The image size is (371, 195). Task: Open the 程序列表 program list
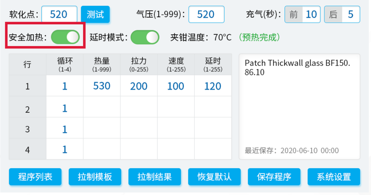point(35,177)
